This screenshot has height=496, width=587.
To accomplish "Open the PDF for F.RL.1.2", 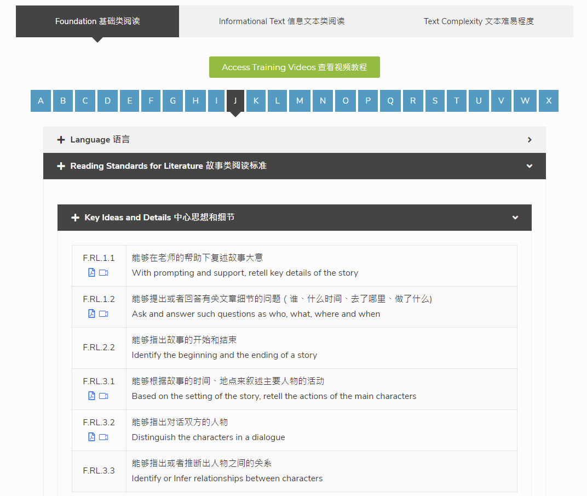I will click(x=91, y=313).
